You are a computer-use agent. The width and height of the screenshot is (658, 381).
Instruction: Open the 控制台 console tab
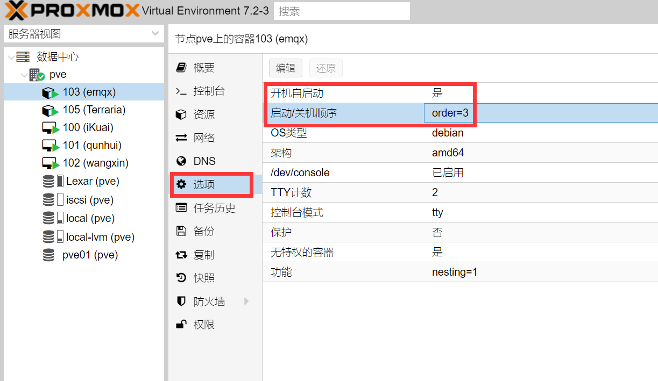(x=216, y=91)
